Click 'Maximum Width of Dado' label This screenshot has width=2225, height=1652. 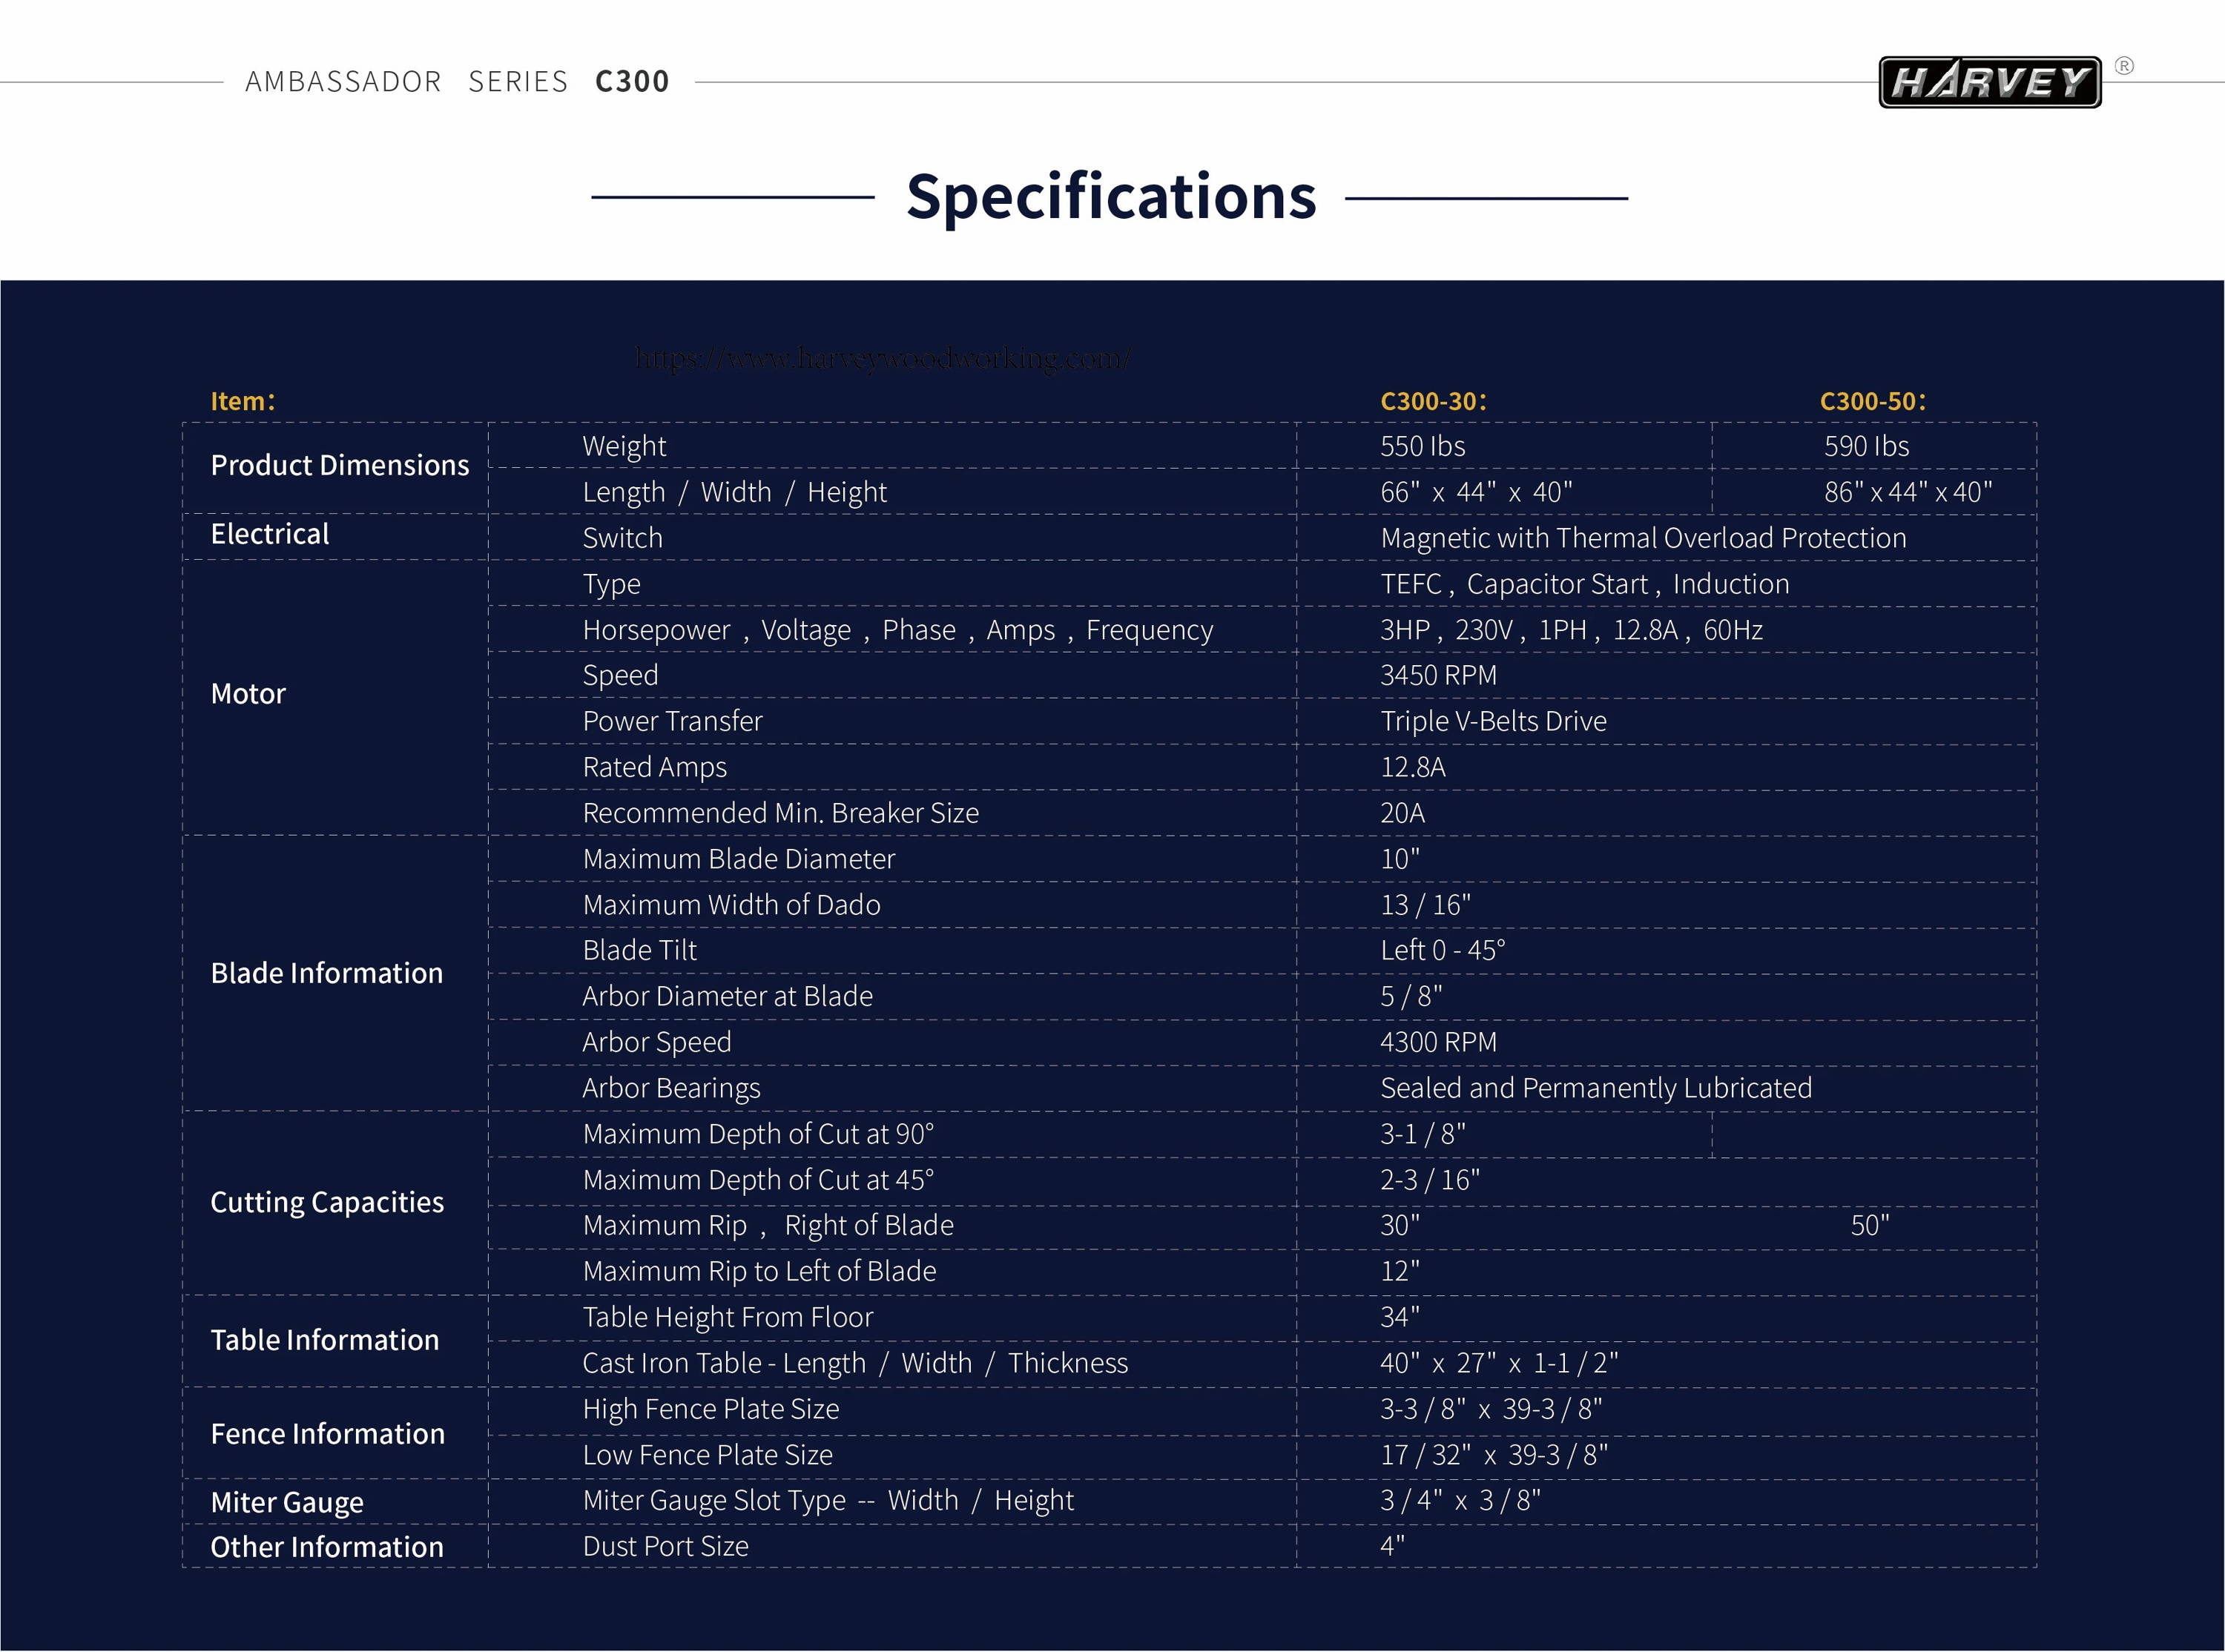point(731,905)
